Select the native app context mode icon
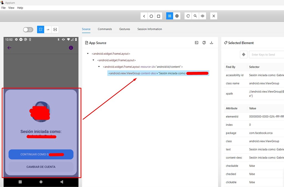 pyautogui.click(x=169, y=16)
